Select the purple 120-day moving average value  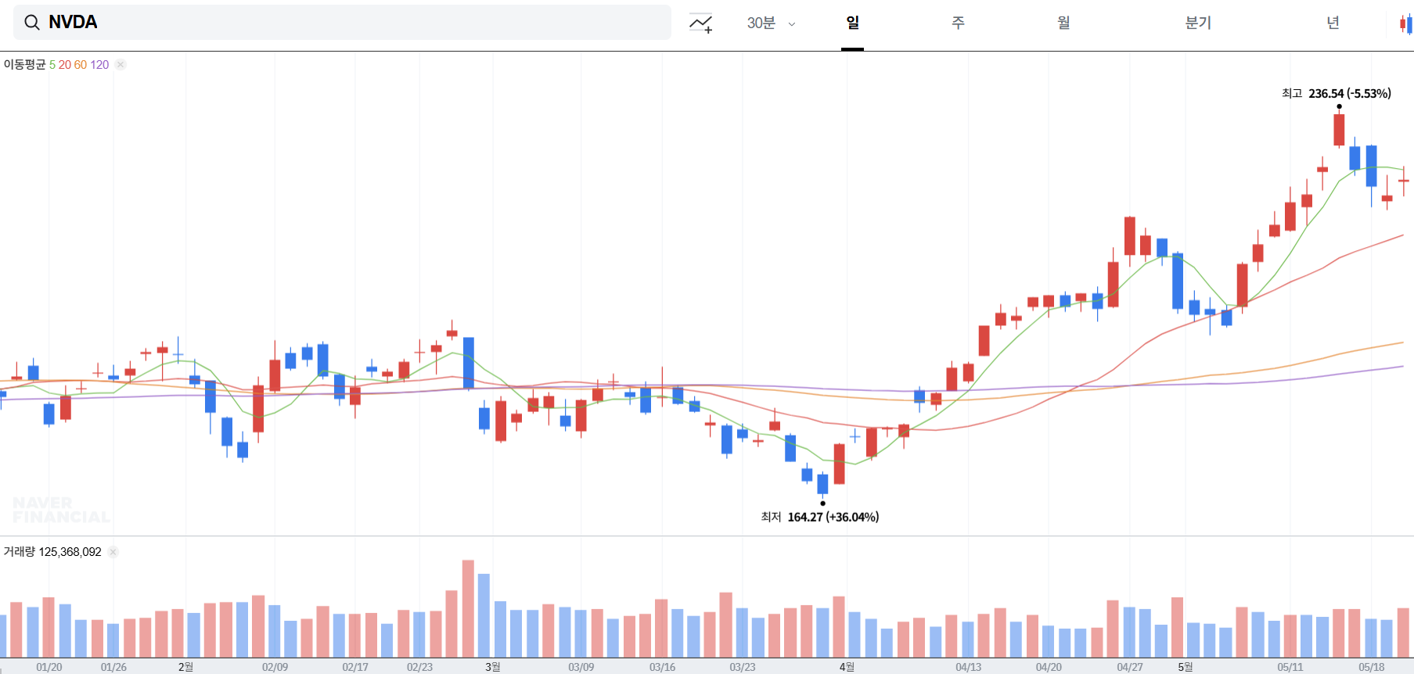coord(99,65)
